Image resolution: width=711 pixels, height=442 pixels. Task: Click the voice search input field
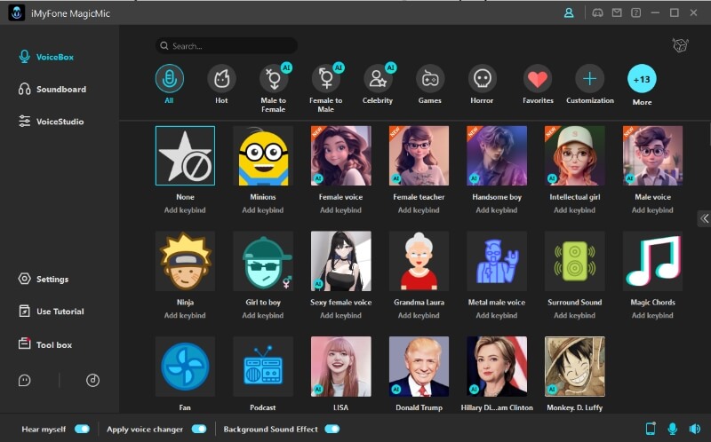point(227,46)
